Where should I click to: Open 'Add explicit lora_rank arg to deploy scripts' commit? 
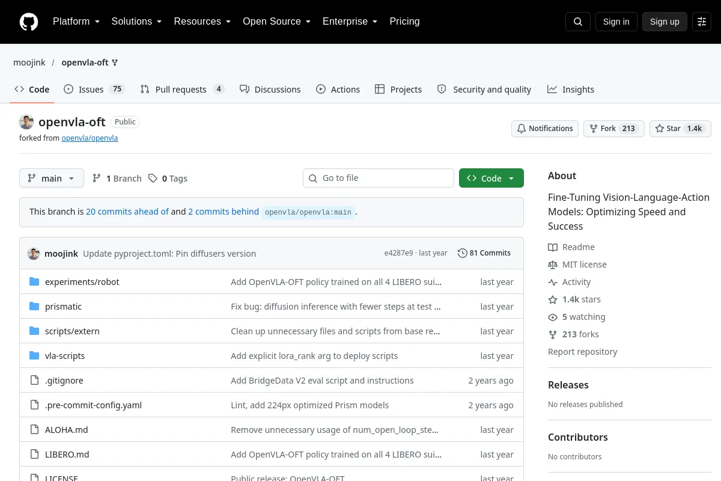click(x=314, y=356)
